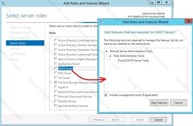Select the Application Server role label
Screen dimensions: 193x126
click(x=69, y=64)
